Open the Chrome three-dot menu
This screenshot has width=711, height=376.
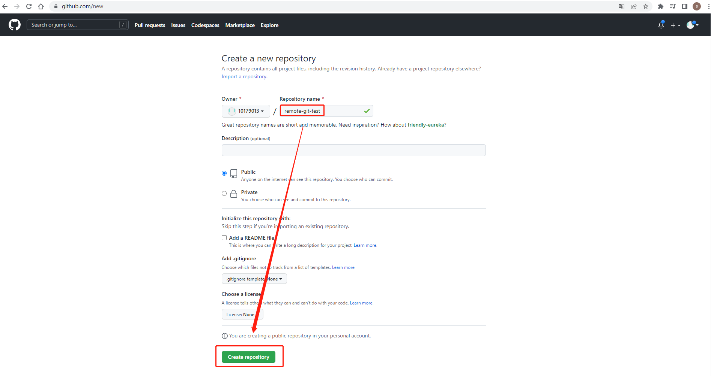pyautogui.click(x=708, y=6)
